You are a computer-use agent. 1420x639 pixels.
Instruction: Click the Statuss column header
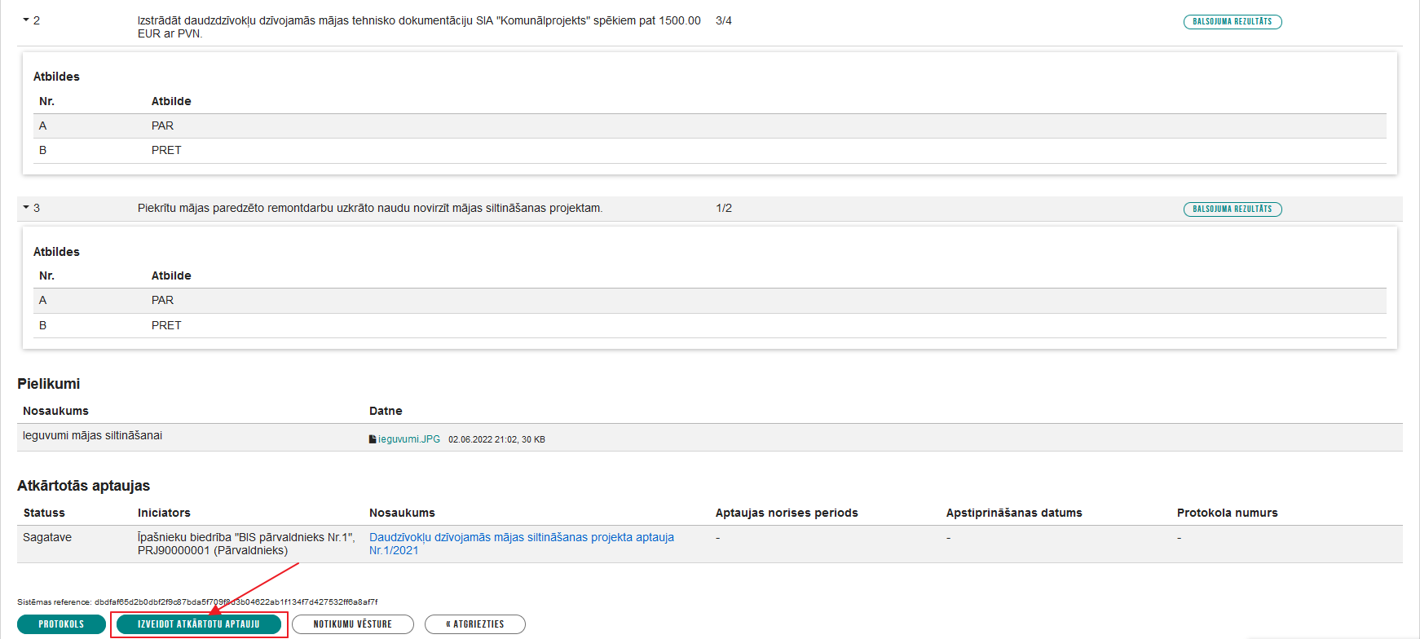pyautogui.click(x=44, y=513)
